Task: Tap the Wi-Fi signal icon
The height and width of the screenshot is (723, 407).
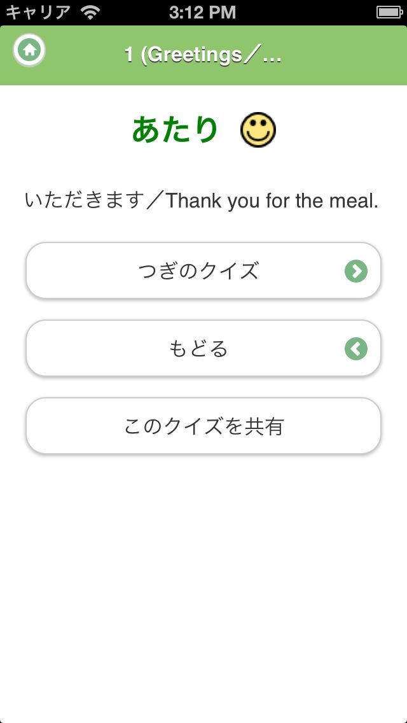Action: pos(90,12)
